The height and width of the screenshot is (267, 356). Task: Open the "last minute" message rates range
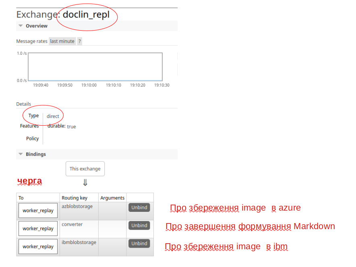[62, 41]
